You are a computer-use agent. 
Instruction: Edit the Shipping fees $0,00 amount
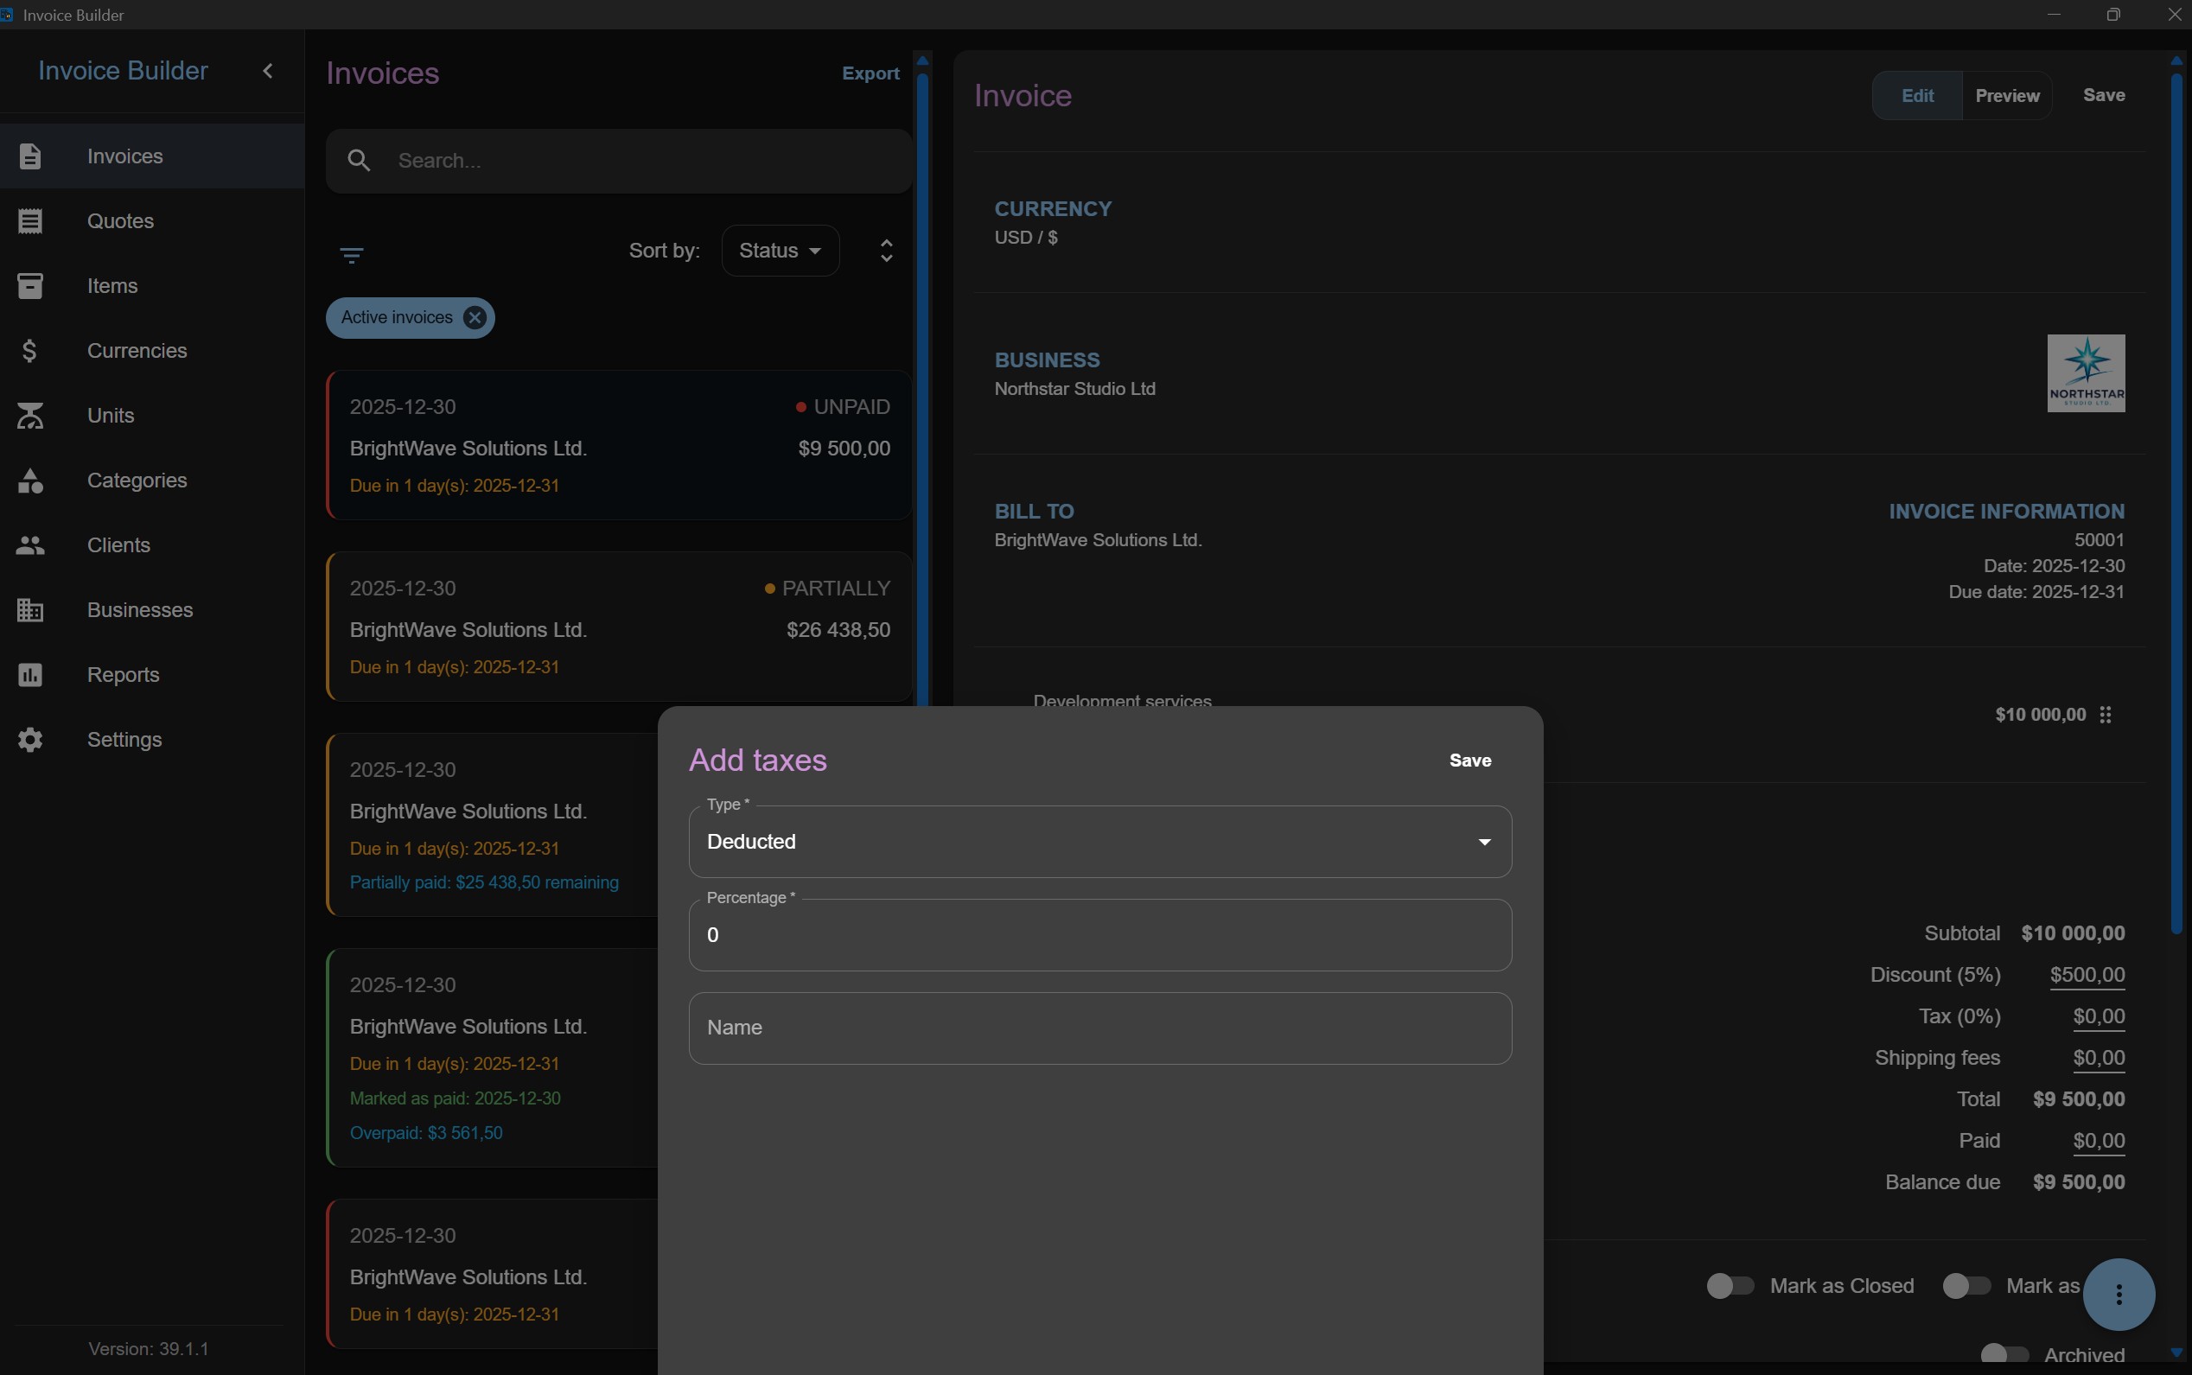click(2100, 1058)
